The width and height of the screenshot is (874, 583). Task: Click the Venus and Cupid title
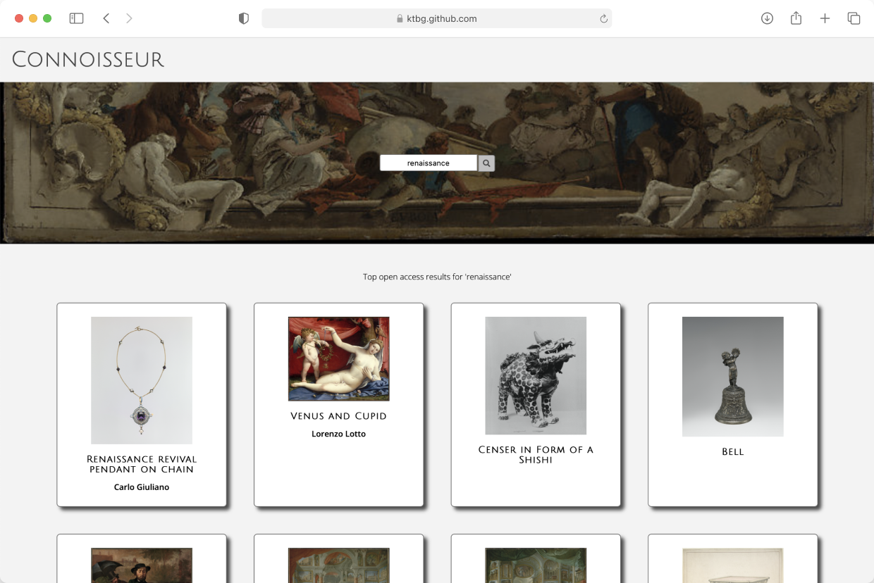338,416
